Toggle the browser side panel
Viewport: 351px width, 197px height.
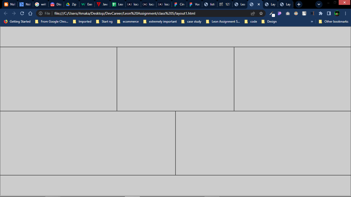(329, 13)
